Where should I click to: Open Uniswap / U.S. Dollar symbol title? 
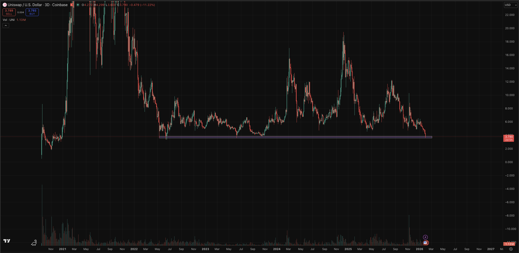click(x=26, y=5)
